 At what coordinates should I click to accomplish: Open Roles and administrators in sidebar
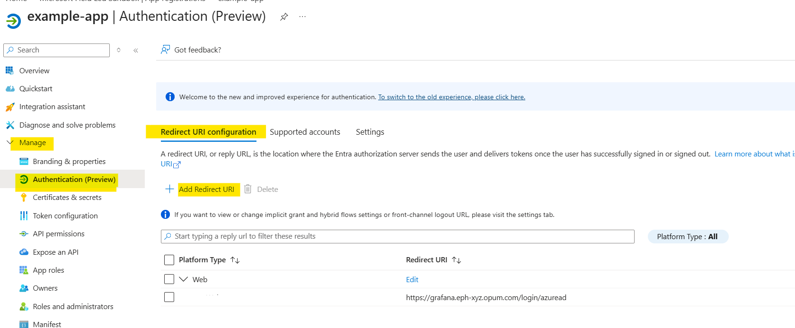(72, 306)
